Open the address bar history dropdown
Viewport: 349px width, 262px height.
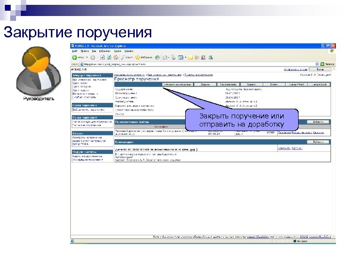point(317,64)
